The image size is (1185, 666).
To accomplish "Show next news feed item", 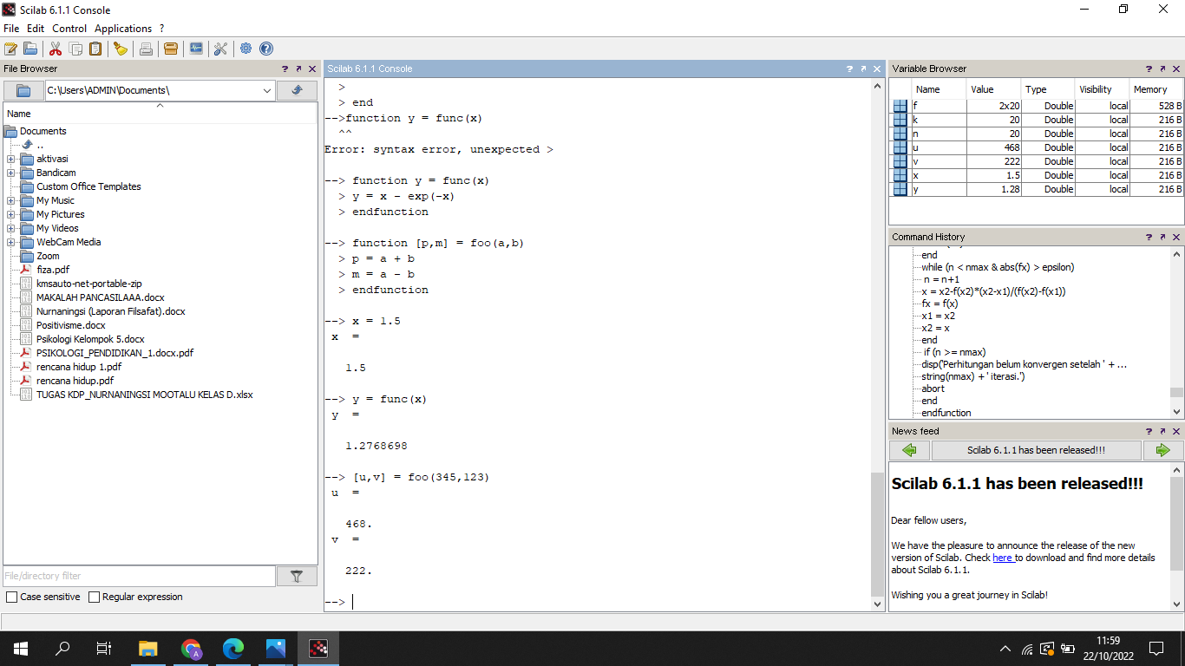I will click(x=1163, y=450).
